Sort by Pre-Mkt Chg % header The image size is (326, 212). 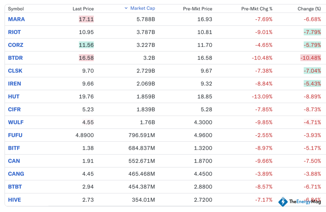(x=257, y=9)
